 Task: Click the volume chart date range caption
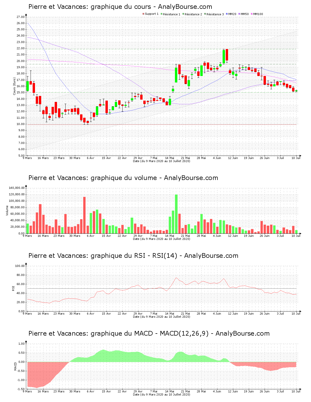(161, 239)
